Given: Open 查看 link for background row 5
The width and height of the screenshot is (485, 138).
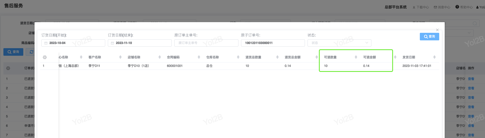Looking at the screenshot, I should tap(471, 116).
